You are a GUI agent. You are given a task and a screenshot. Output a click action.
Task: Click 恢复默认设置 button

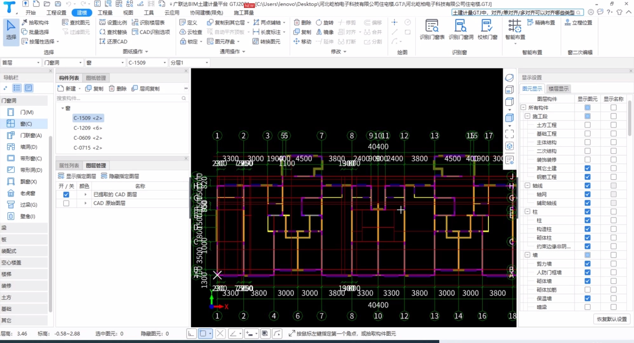point(612,319)
